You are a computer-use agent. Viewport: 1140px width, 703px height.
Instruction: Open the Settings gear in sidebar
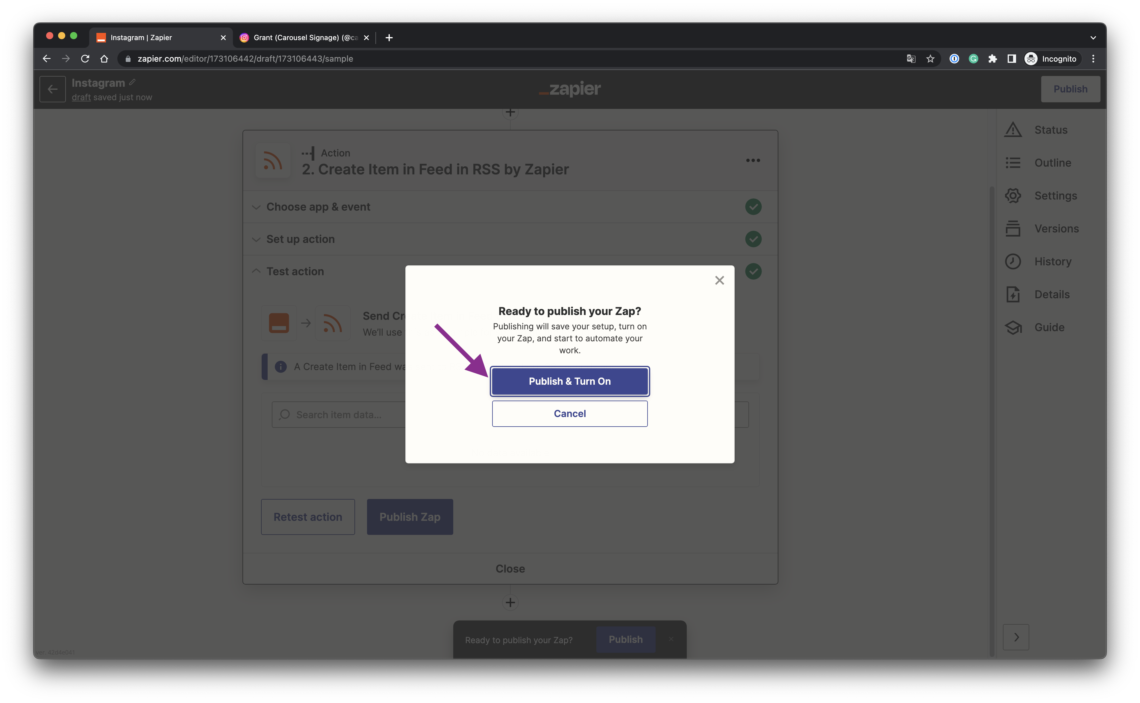click(x=1012, y=196)
